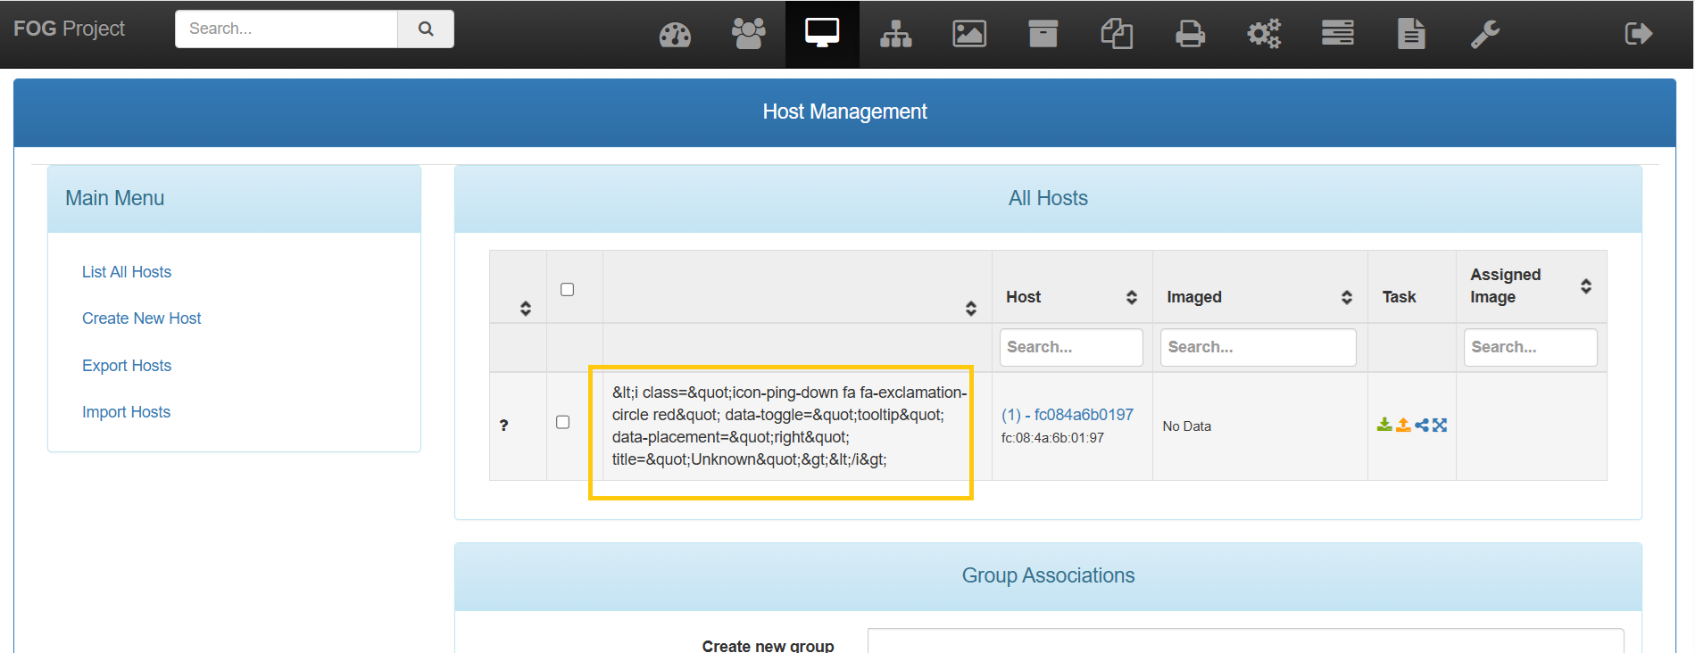The height and width of the screenshot is (653, 1695).
Task: Start green Deploy task for host fc084a6b0197
Action: (x=1384, y=425)
